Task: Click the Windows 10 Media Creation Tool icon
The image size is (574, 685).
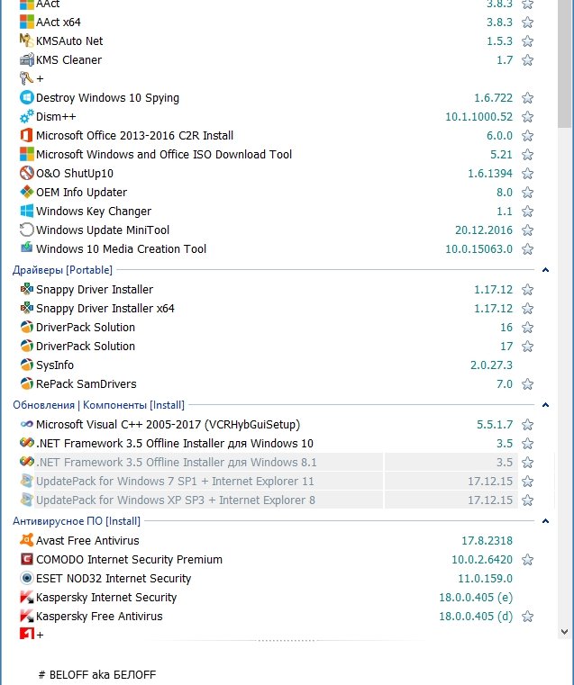Action: [x=27, y=248]
